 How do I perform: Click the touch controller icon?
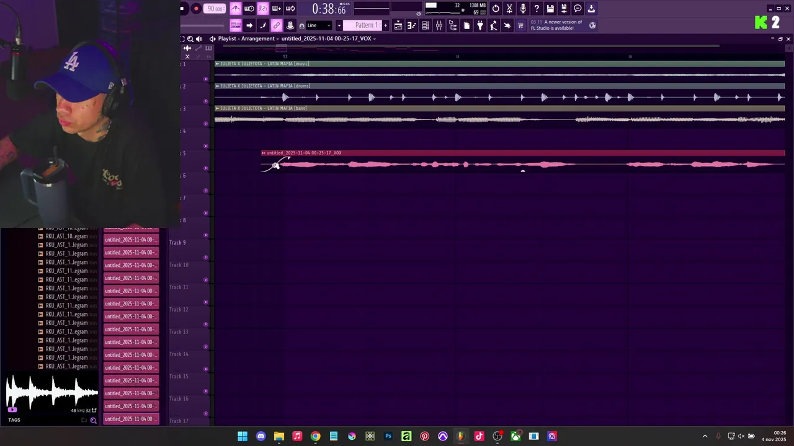pyautogui.click(x=507, y=25)
